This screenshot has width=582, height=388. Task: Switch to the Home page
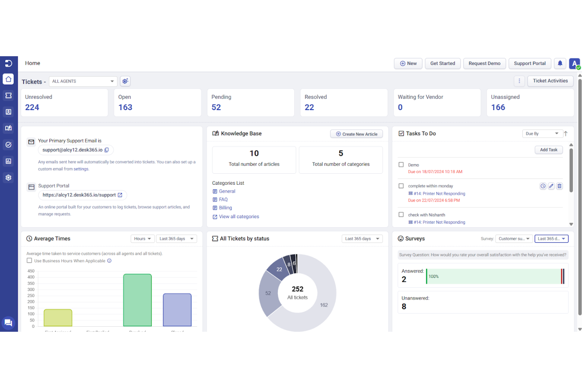pyautogui.click(x=8, y=79)
